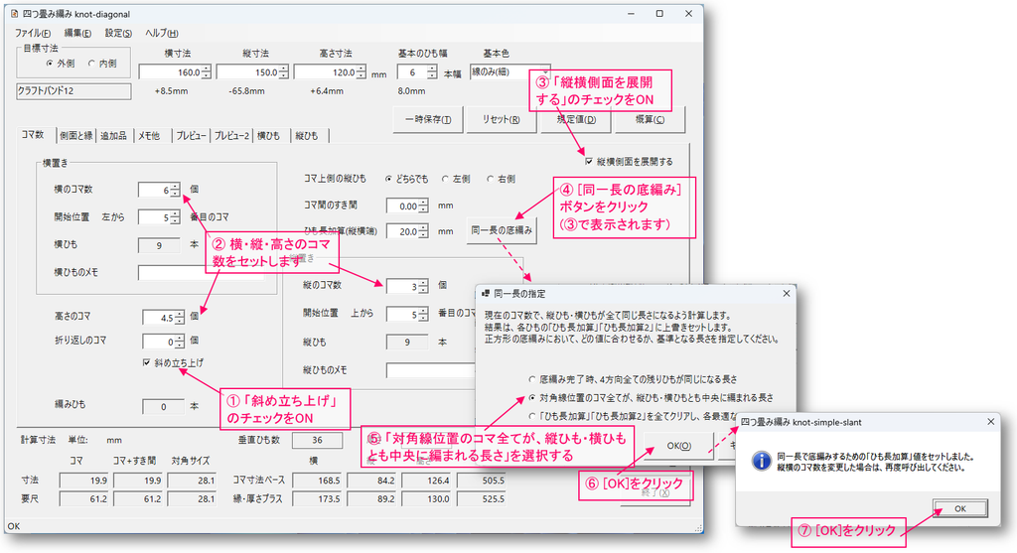Select the 内側 radio button
The image size is (1017, 553).
point(102,64)
